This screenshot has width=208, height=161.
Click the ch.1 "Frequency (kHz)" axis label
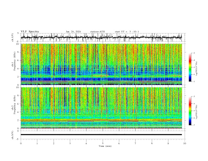14,61
